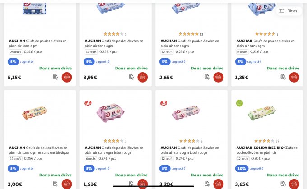Add 2,65€ eggs to shopping list

[x=207, y=77]
